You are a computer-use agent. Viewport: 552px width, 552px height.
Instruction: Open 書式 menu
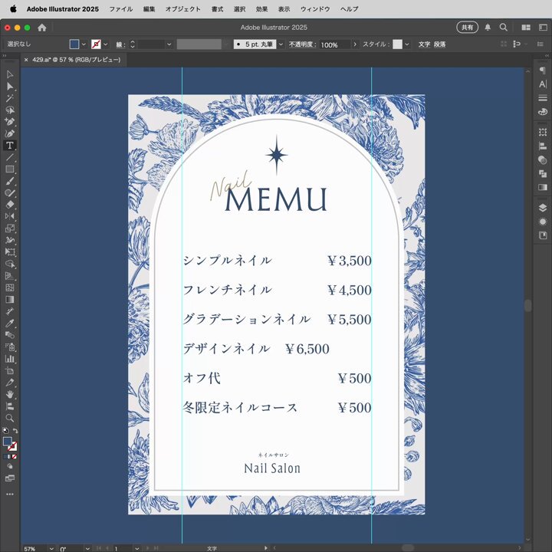click(x=217, y=9)
